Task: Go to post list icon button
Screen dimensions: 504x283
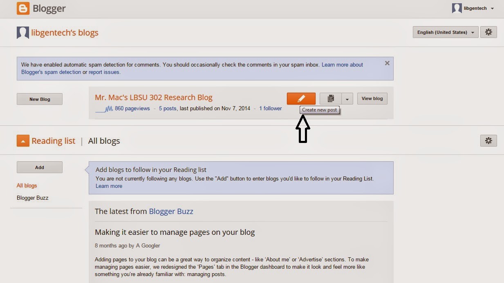Action: [331, 98]
